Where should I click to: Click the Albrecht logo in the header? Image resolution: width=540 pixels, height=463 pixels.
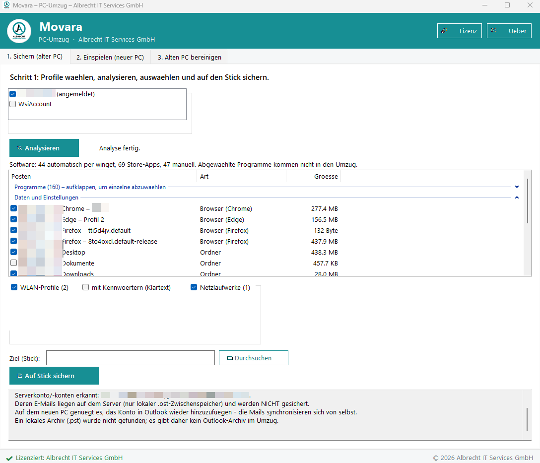click(19, 31)
